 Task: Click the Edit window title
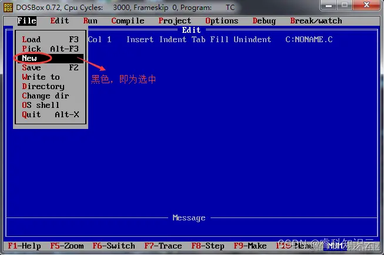pos(191,30)
